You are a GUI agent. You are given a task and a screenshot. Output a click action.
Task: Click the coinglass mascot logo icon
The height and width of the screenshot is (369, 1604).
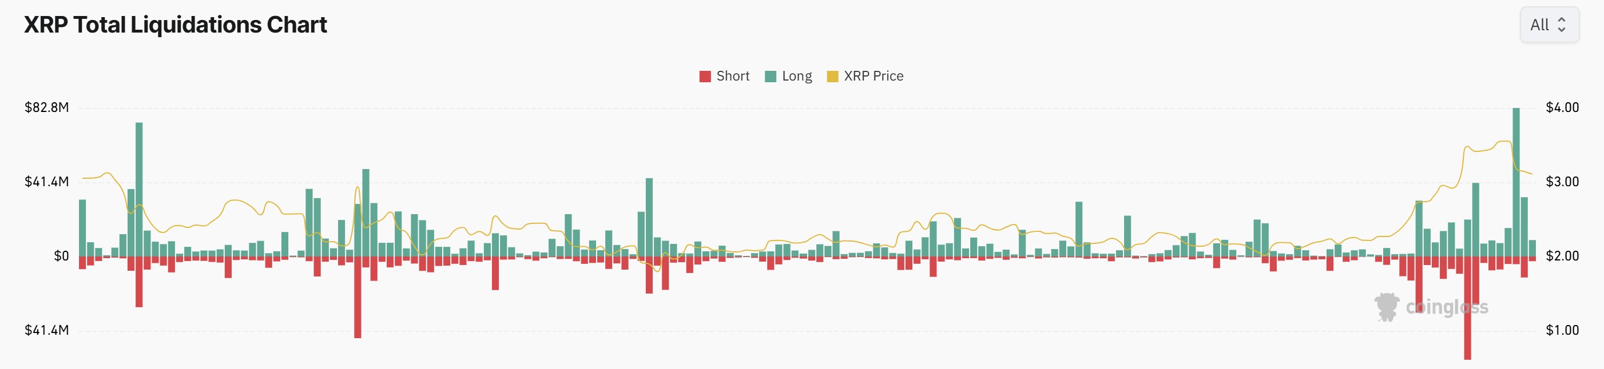point(1387,307)
